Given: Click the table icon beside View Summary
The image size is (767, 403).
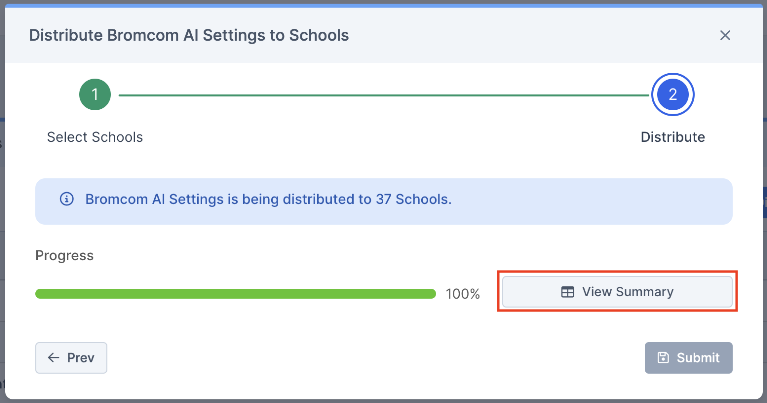Looking at the screenshot, I should point(568,292).
